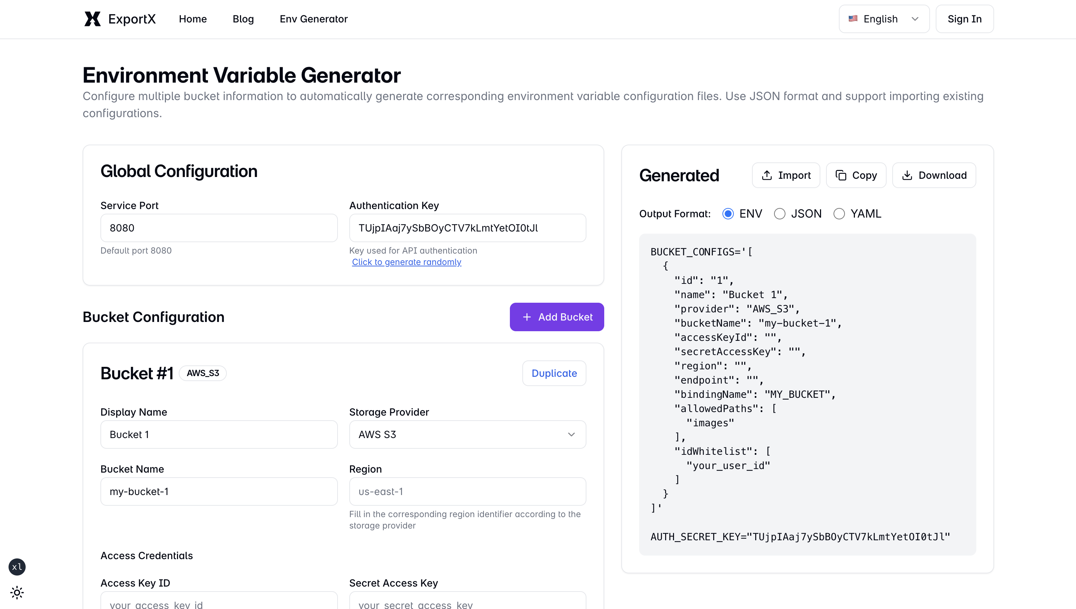Screen dimensions: 1076x609
Task: Click the US flag icon
Action: (853, 19)
